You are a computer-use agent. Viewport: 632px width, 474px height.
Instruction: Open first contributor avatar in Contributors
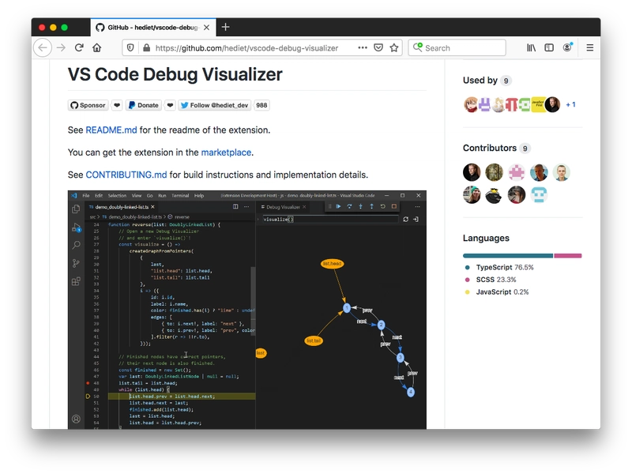[472, 172]
